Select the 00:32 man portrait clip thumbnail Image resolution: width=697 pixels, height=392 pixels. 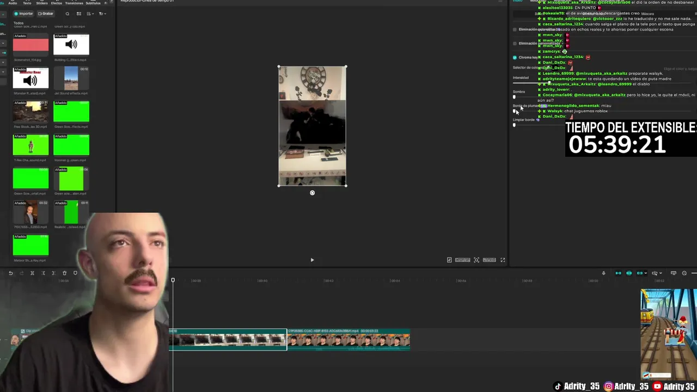[x=30, y=212]
